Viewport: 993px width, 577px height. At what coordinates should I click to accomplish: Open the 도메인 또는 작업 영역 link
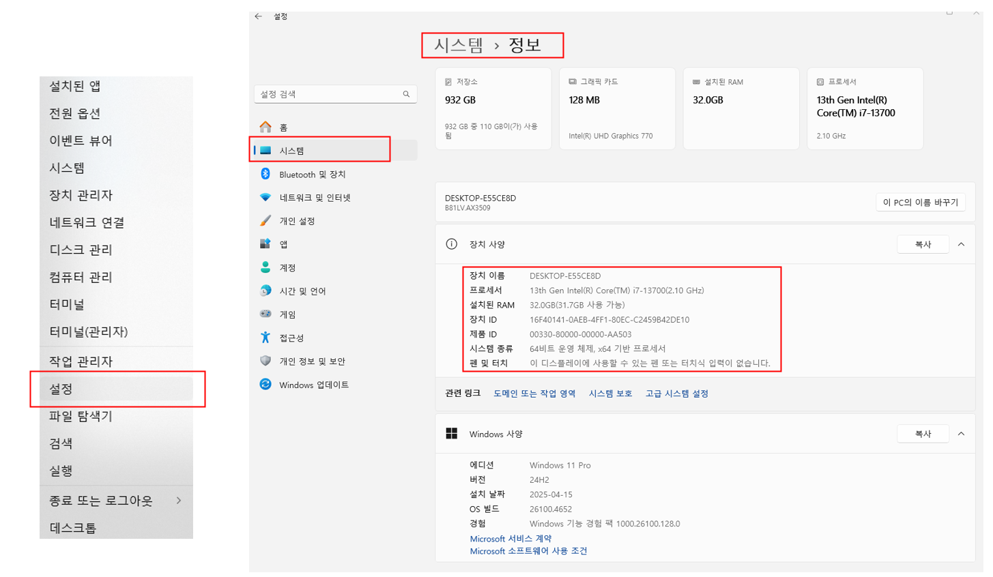click(534, 394)
